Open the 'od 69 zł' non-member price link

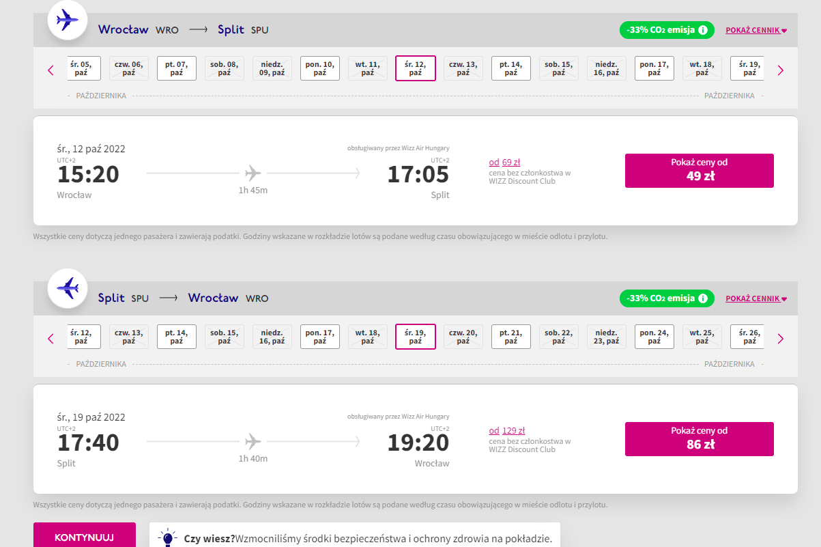(x=504, y=163)
